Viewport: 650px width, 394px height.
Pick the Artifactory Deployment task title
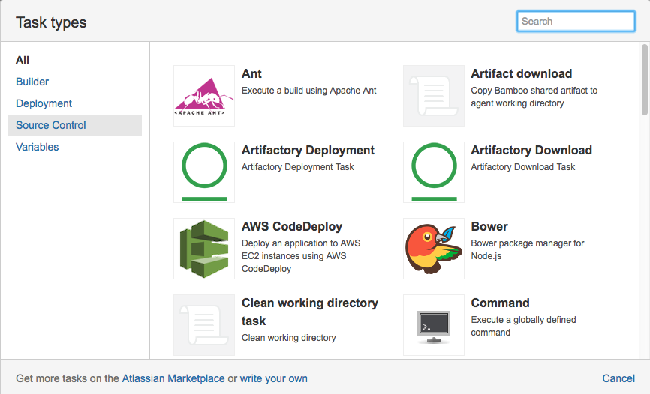[308, 150]
